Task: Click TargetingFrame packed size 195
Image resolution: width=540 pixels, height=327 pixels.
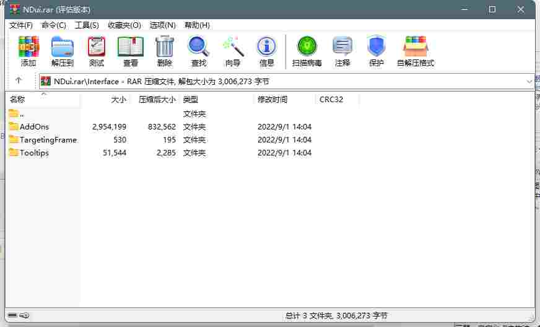Action: coord(170,139)
